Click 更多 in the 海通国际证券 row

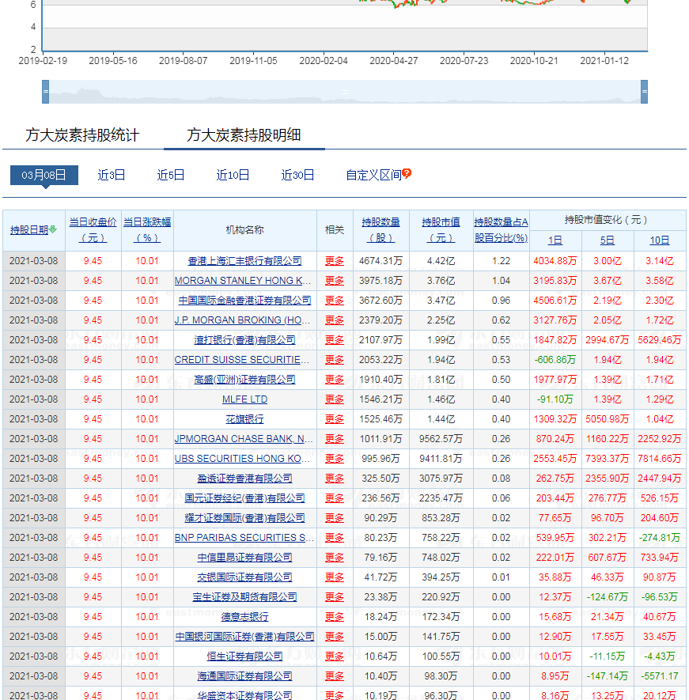335,676
